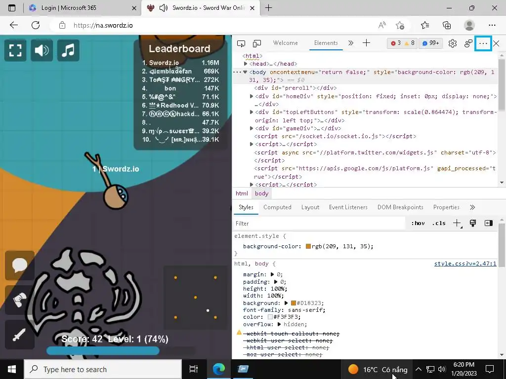Toggle fullscreen mode in the game
Image resolution: width=506 pixels, height=379 pixels.
click(15, 50)
